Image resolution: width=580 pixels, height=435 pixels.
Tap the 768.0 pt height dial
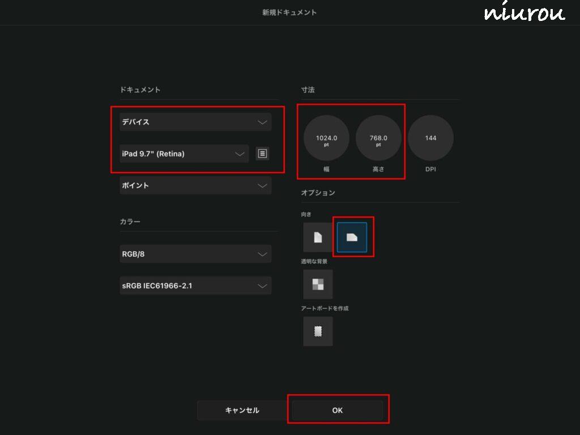378,139
